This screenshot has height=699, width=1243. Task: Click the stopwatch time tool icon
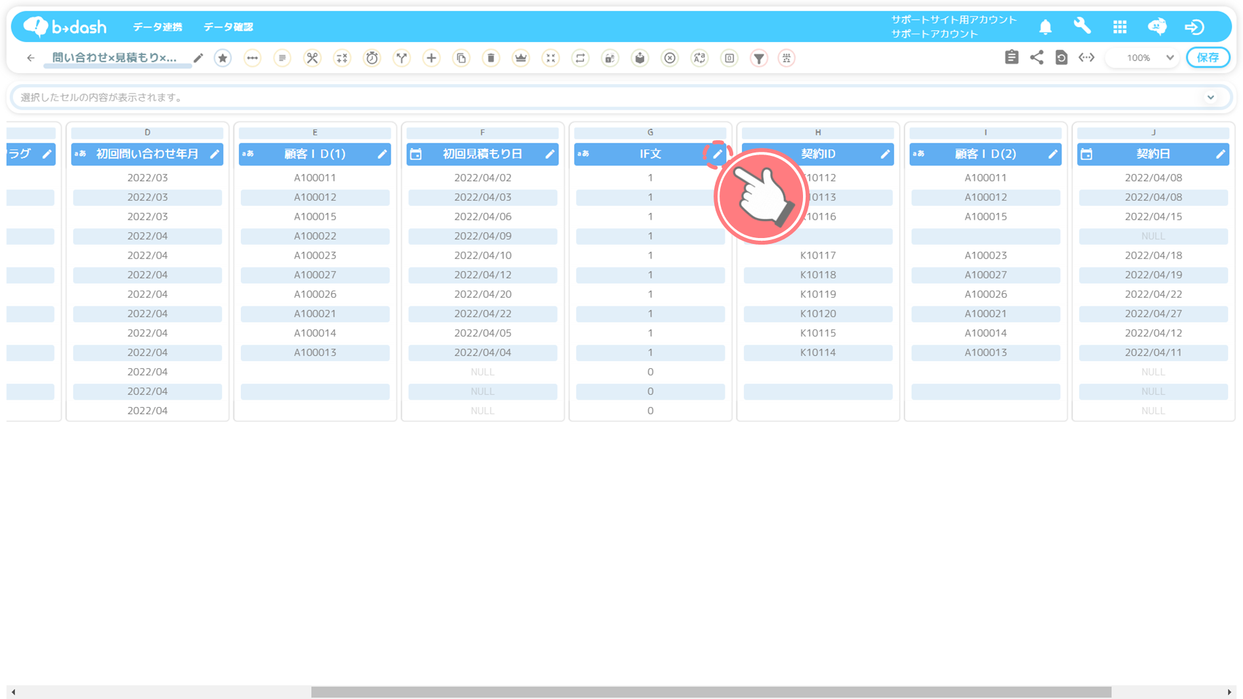click(x=372, y=58)
